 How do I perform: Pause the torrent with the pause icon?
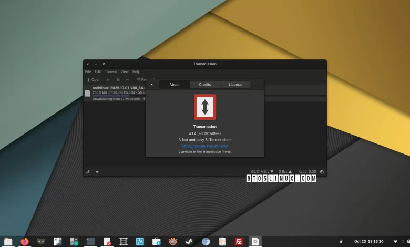(118, 80)
